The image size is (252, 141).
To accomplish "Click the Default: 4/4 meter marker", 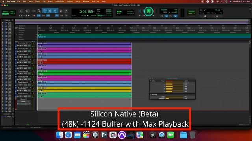I will pyautogui.click(x=42, y=37).
